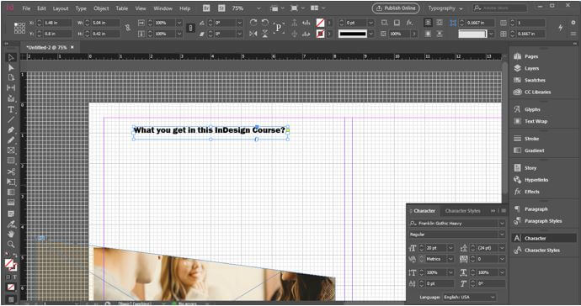This screenshot has height=306, width=581.
Task: Open the zoom level 75% dropdown
Action: click(x=259, y=8)
